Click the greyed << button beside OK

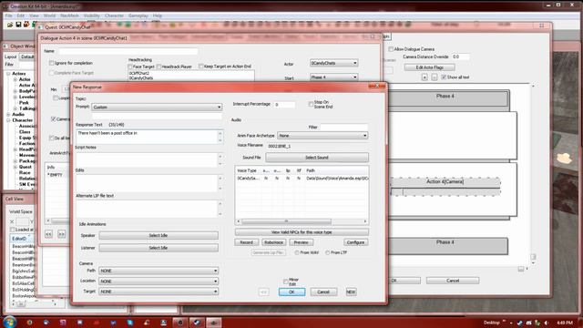[263, 292]
